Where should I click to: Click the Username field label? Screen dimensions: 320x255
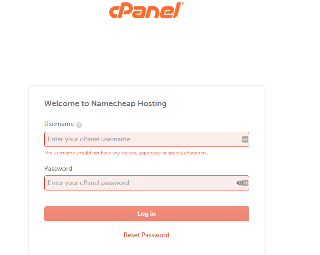[x=59, y=124]
